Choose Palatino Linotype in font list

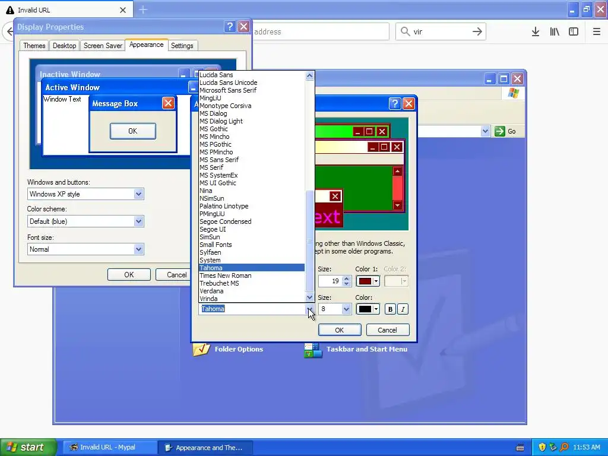click(252, 206)
